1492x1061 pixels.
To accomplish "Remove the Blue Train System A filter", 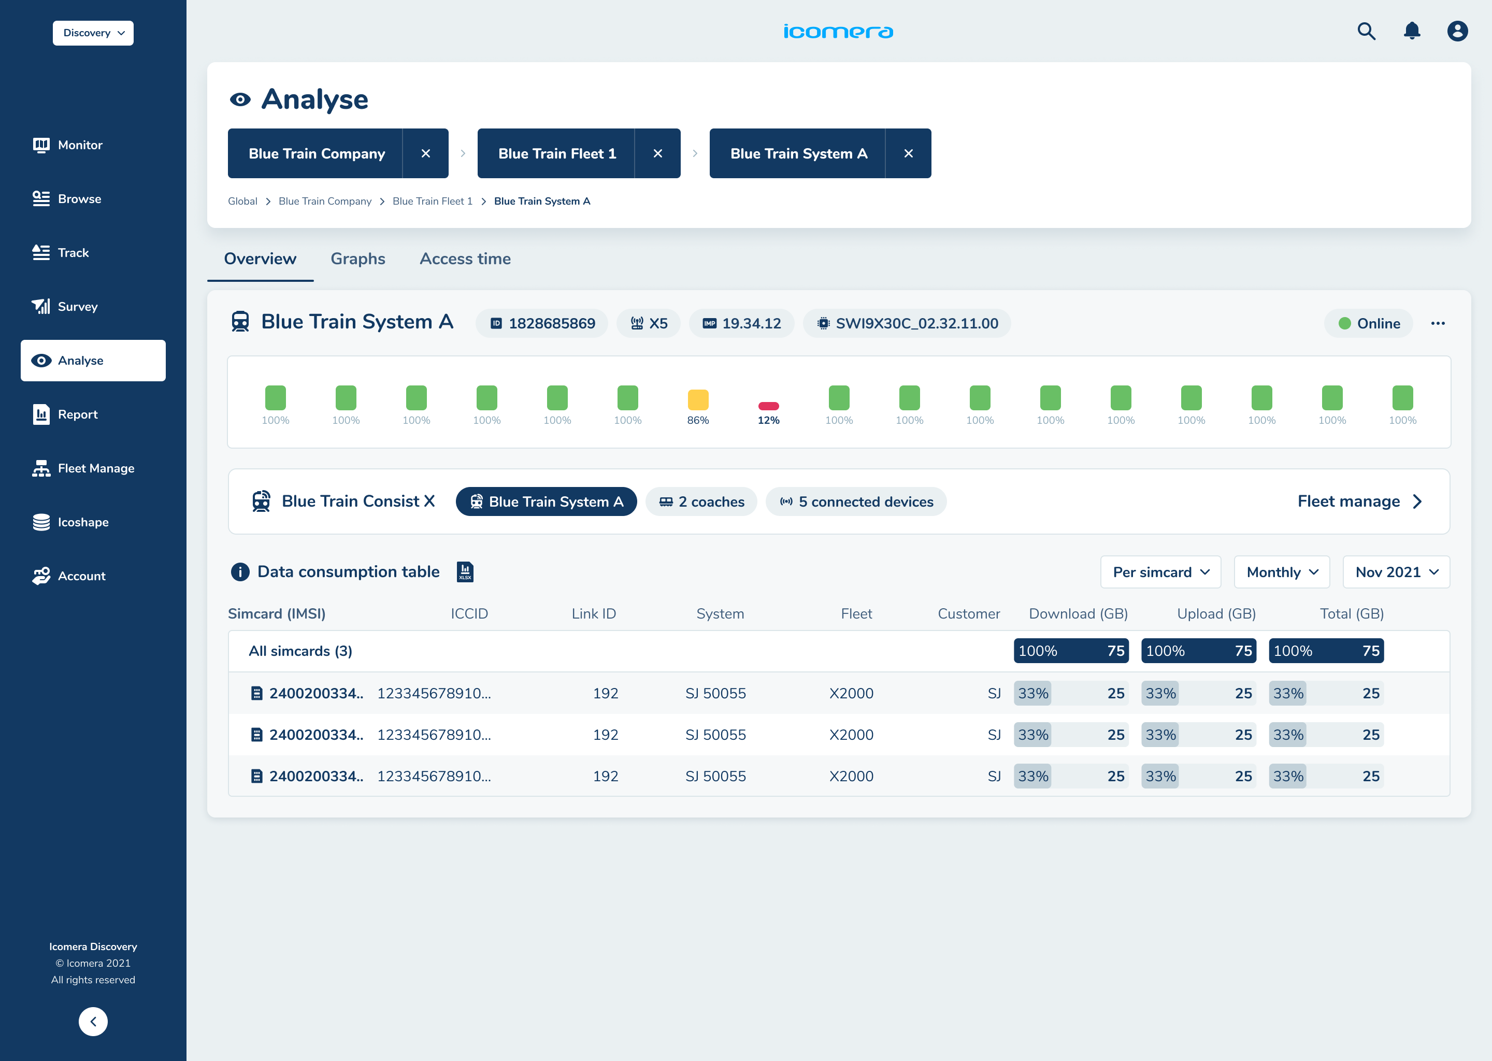I will [908, 153].
